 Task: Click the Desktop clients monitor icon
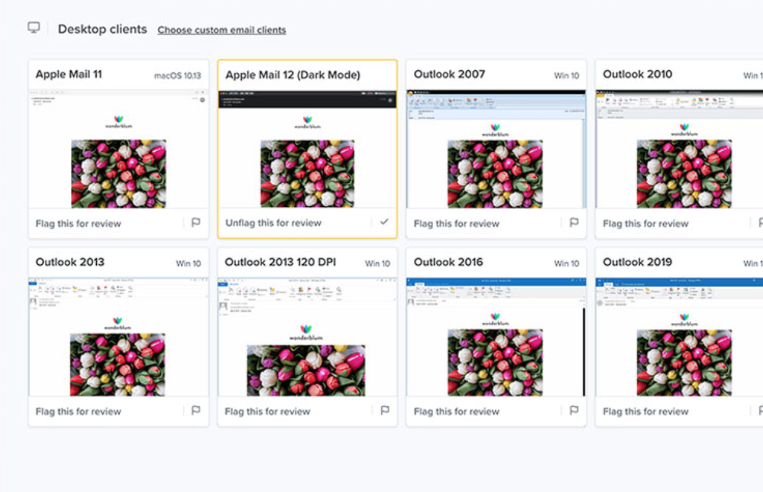tap(35, 28)
